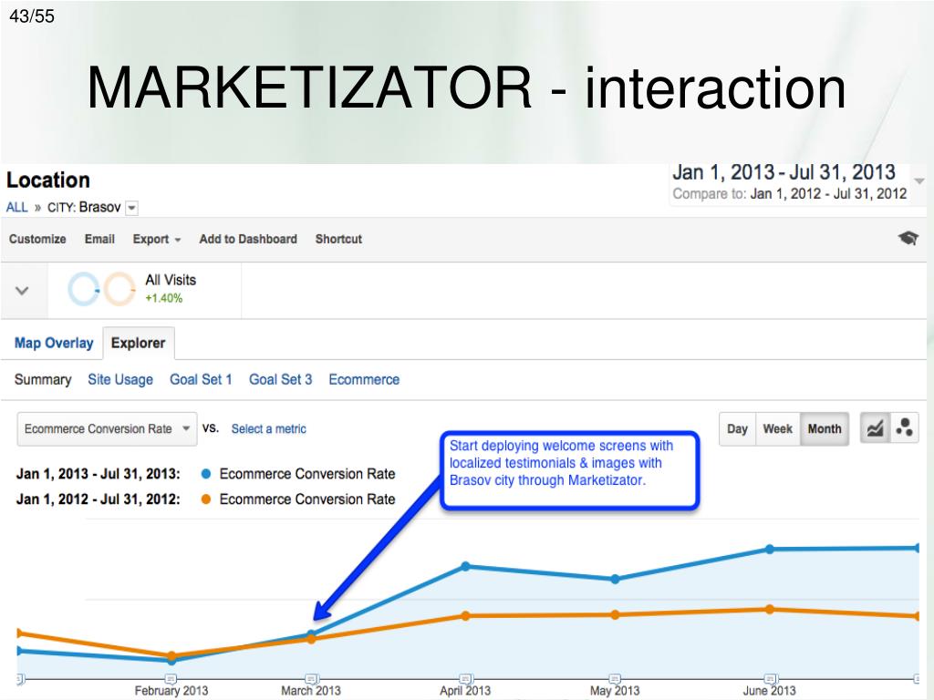Expand the segments chevron panel

[x=22, y=291]
